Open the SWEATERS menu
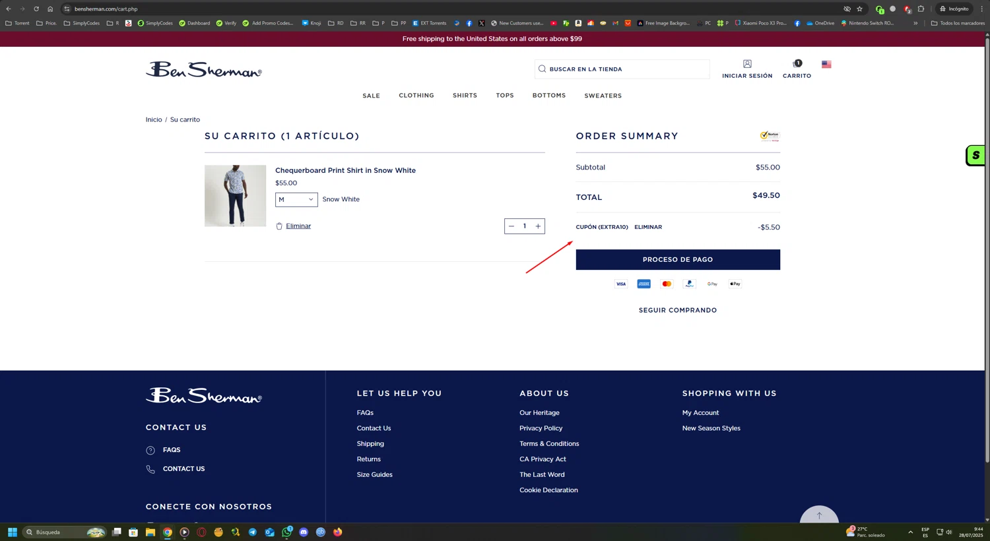This screenshot has width=990, height=541. click(x=603, y=96)
